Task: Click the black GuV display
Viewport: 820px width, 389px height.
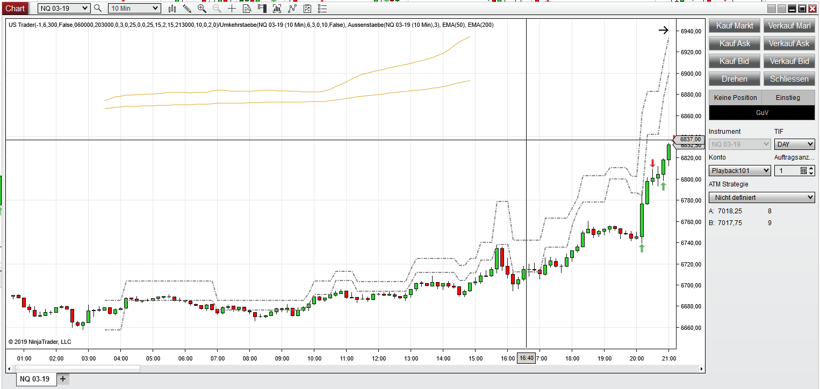Action: click(x=762, y=113)
